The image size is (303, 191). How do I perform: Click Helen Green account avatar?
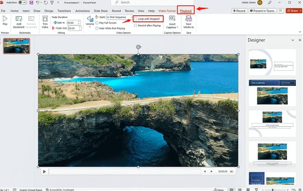[260, 3]
